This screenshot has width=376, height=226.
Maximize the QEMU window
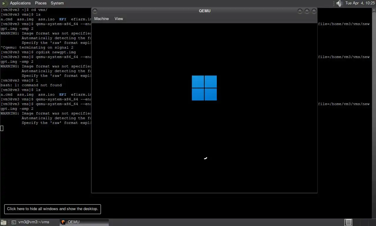point(307,11)
